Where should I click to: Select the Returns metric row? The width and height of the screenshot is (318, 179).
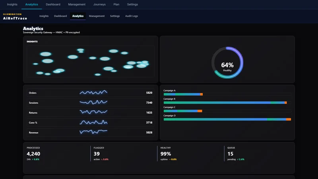click(x=91, y=113)
